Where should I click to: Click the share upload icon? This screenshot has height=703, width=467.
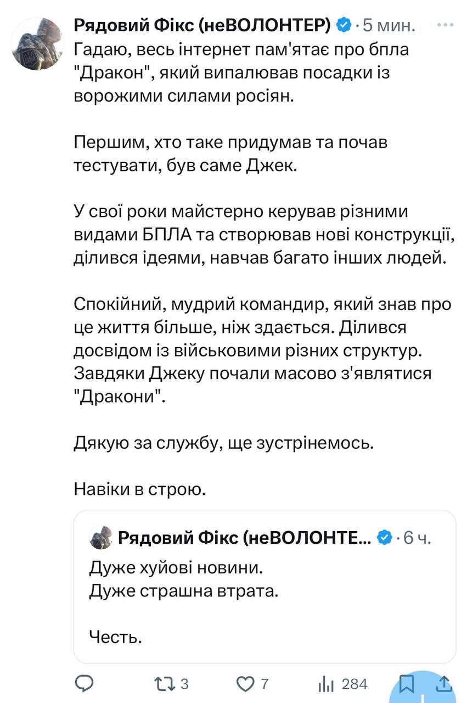tap(446, 683)
